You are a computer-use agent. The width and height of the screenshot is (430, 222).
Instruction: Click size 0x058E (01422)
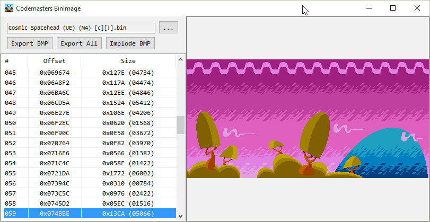pyautogui.click(x=128, y=163)
